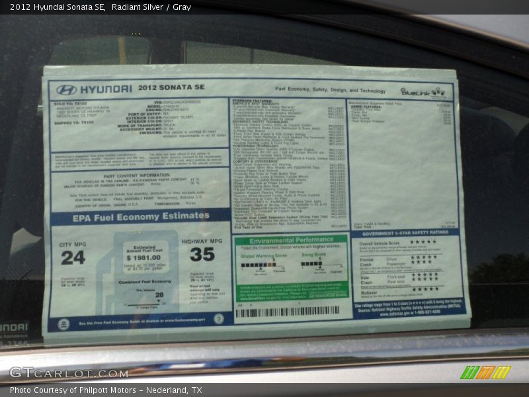Click the Overall Vehicle Score stars
Viewport: 529px width, 397px height.
tap(423, 242)
